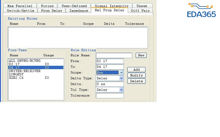Click the Tolerance input field
Screen dimensions: 220x137
pos(110,96)
